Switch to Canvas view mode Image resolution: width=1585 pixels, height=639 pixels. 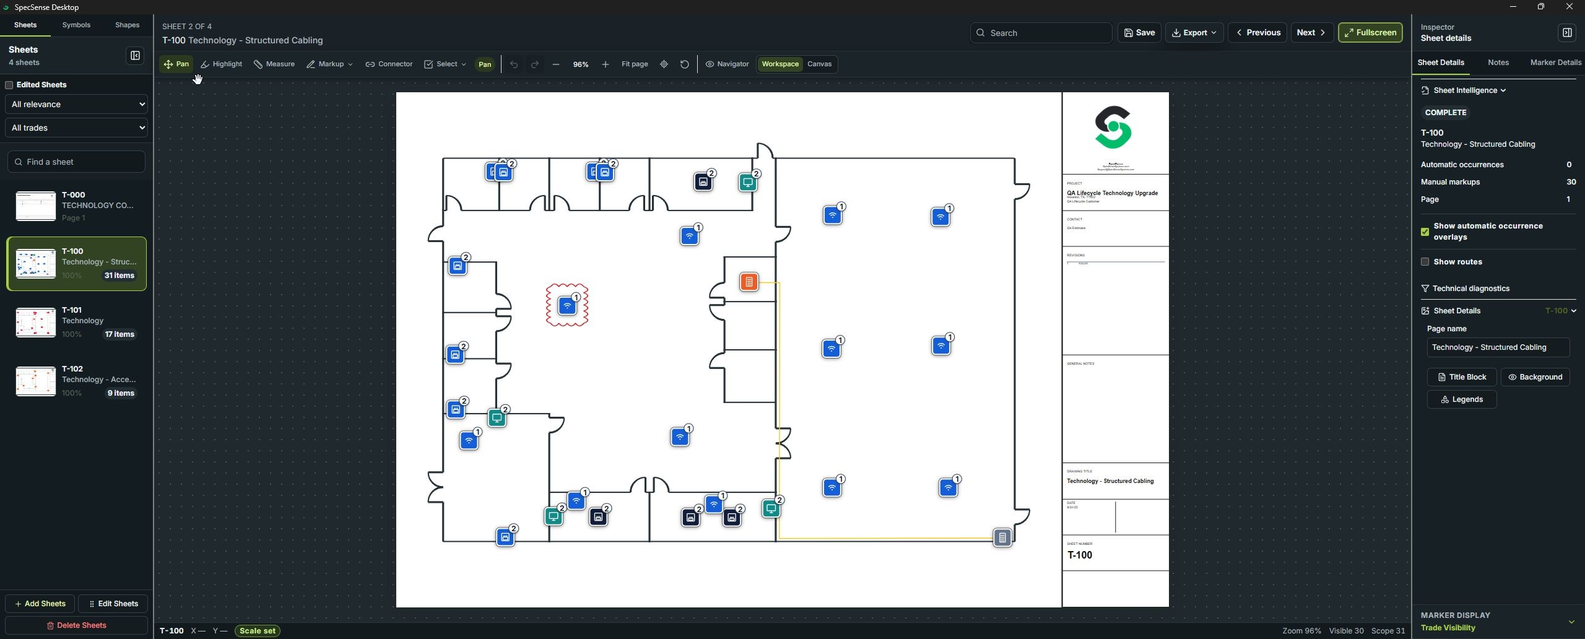click(x=819, y=64)
